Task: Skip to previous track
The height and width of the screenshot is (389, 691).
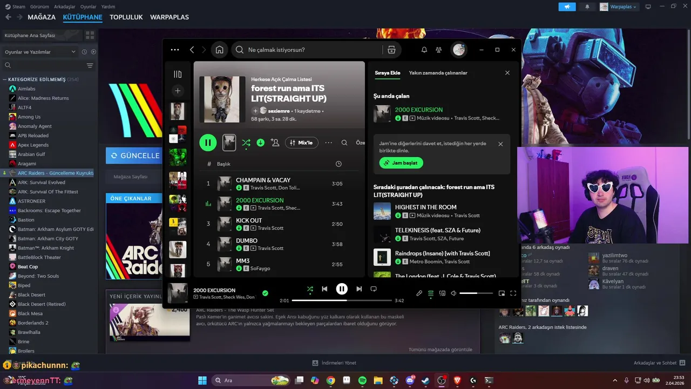Action: click(324, 289)
